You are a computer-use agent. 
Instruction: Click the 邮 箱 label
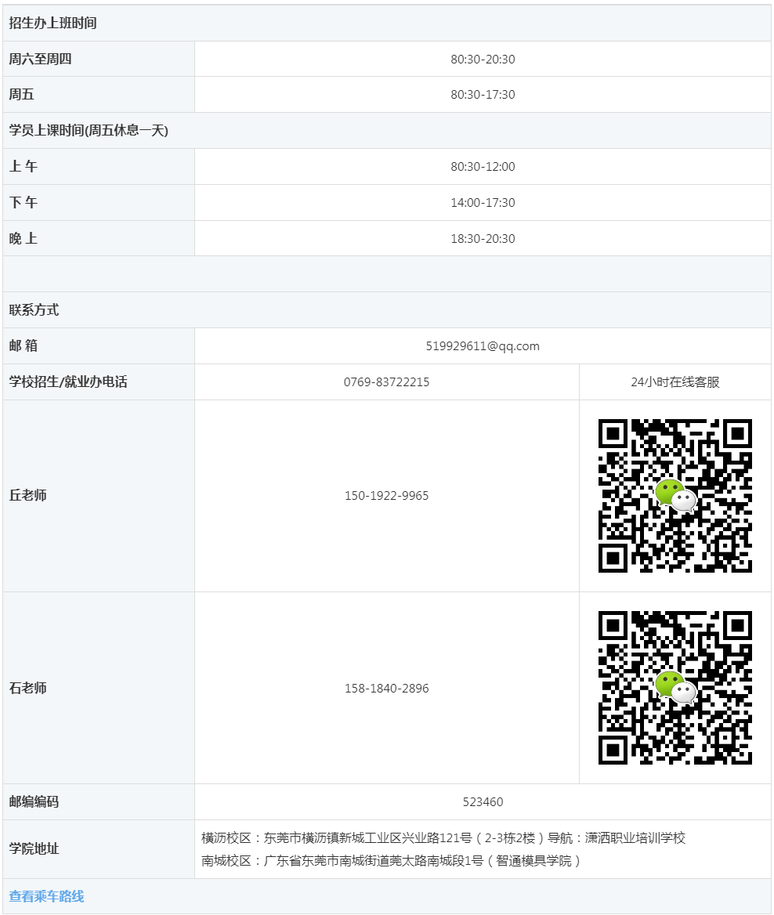24,345
